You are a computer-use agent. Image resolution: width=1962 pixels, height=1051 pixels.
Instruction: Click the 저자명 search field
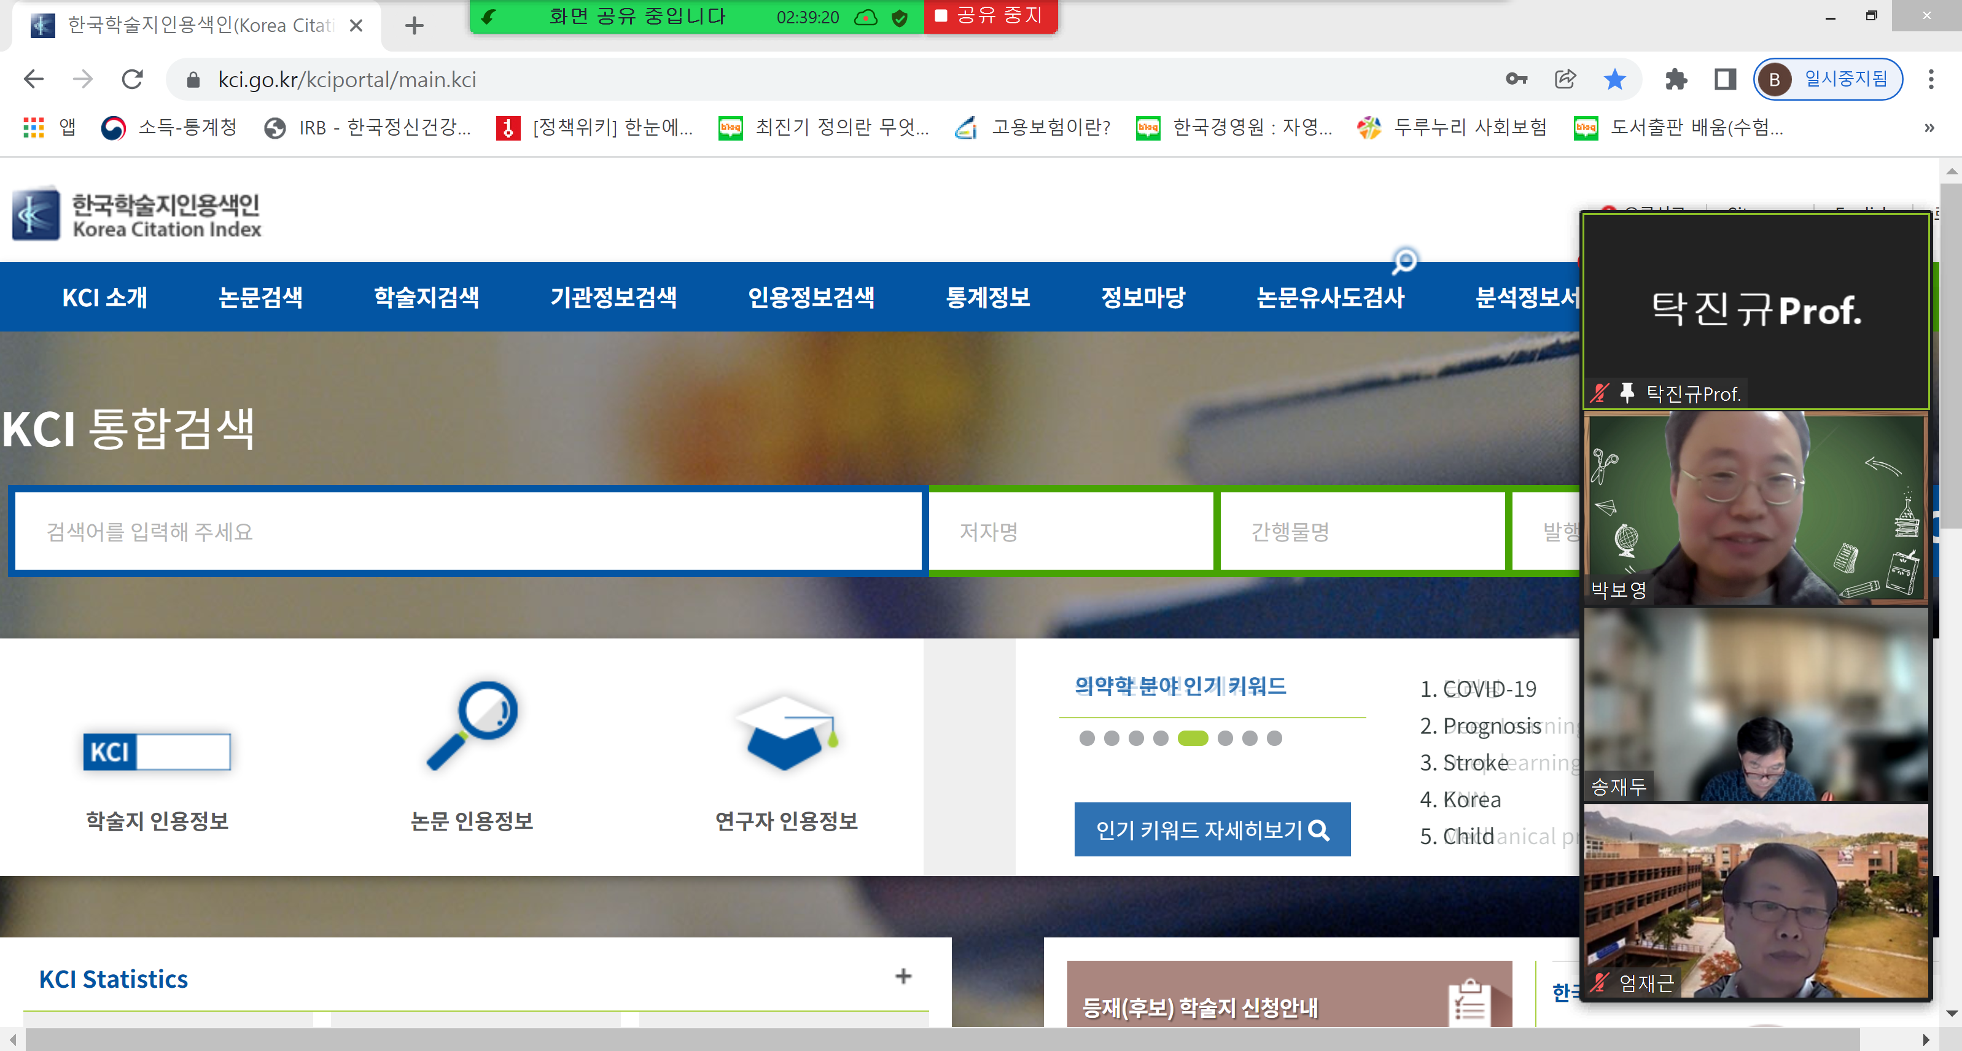click(x=1071, y=531)
